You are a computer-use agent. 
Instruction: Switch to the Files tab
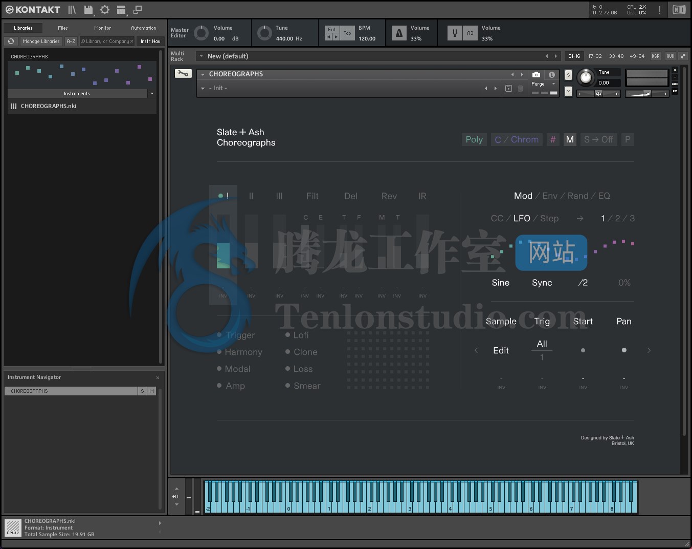[x=63, y=28]
